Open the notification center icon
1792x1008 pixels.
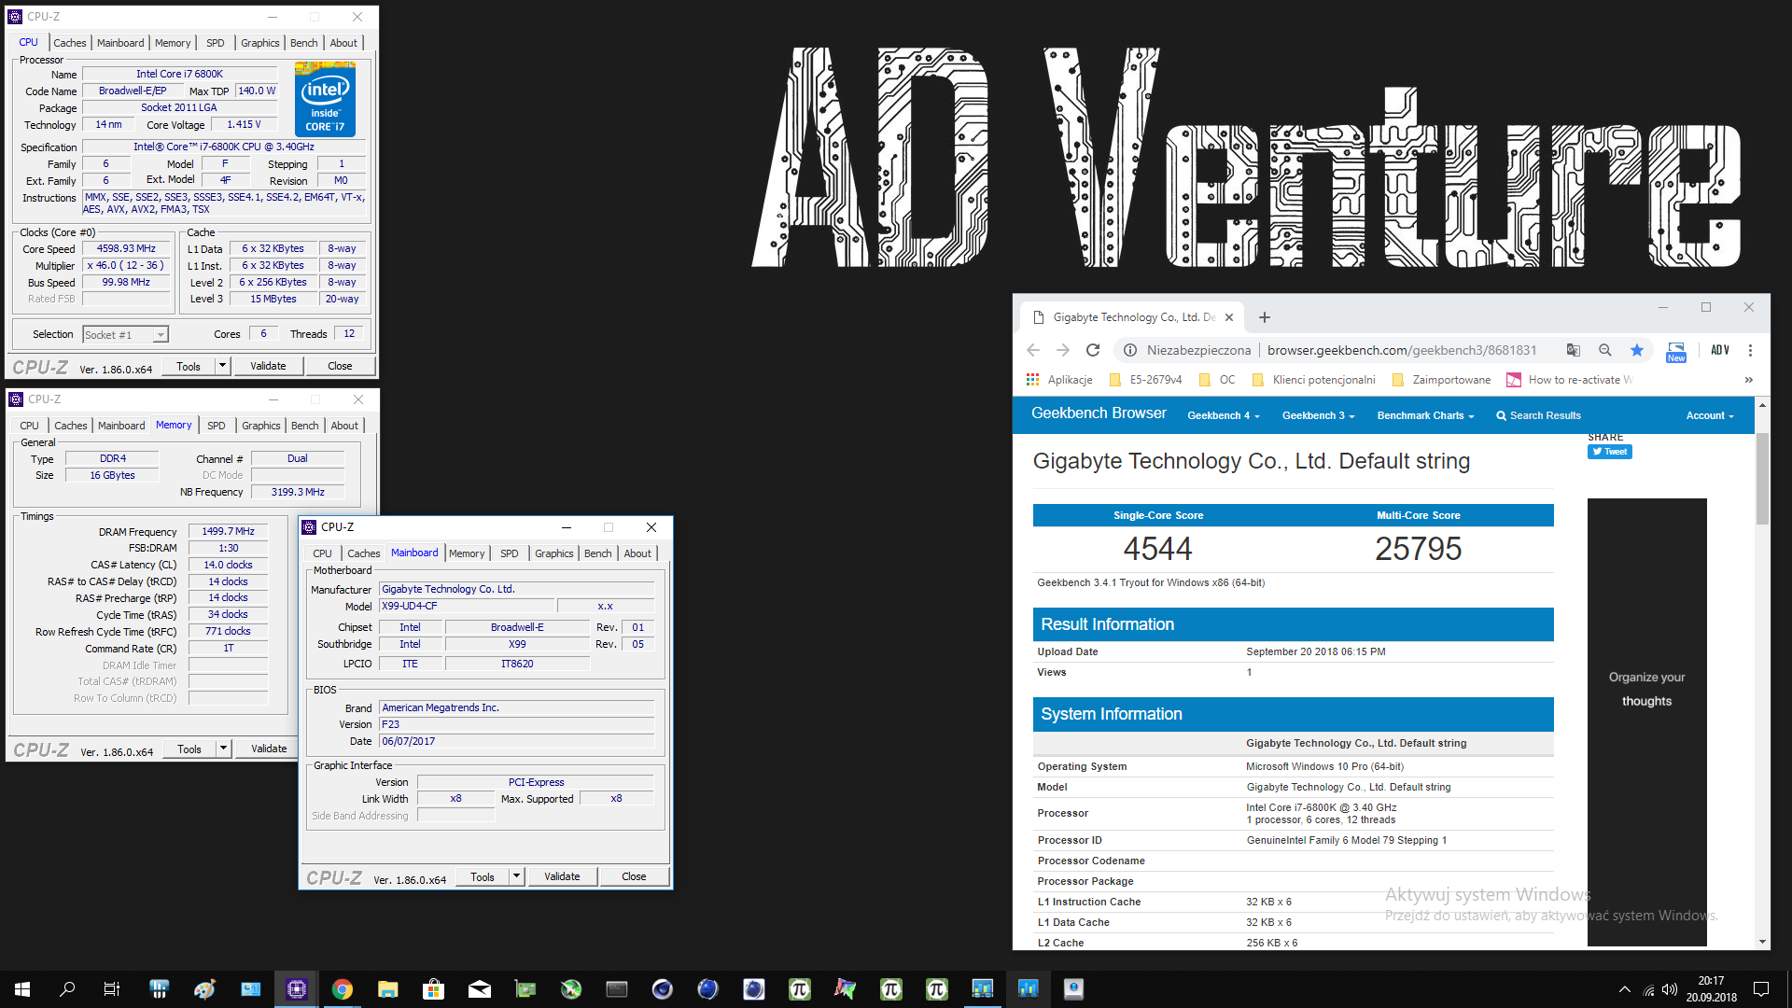tap(1761, 989)
